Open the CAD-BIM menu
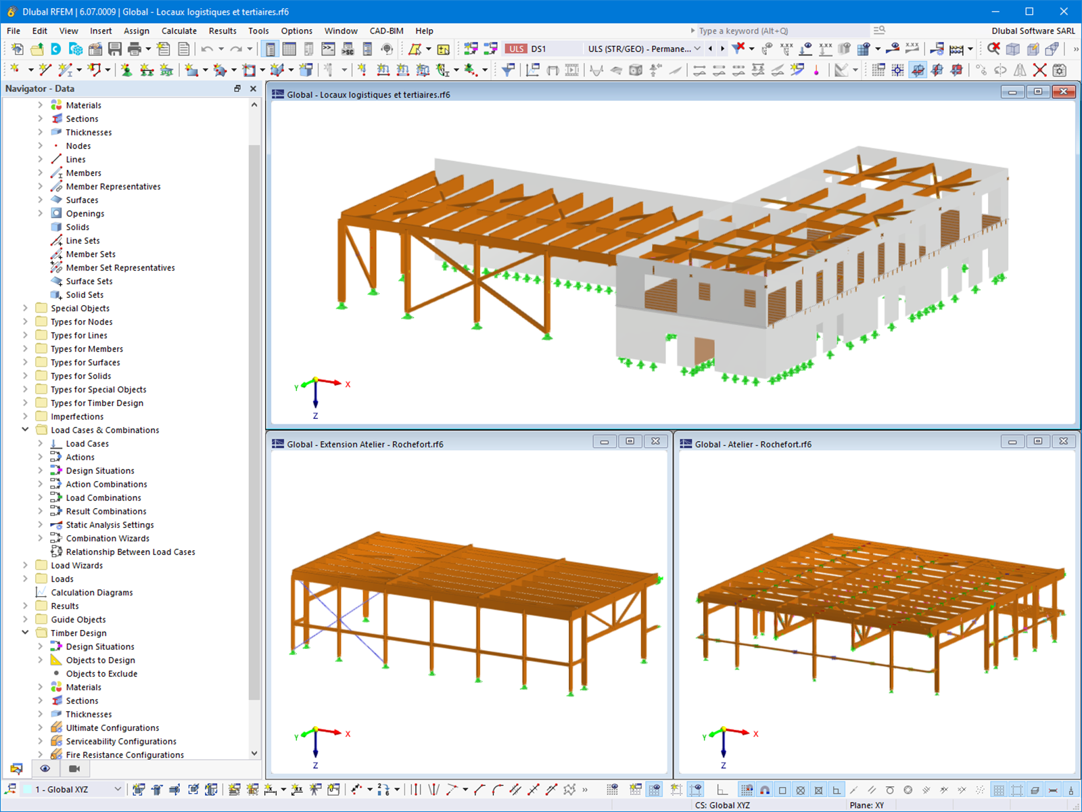Screen dimensions: 1082x812 click(385, 30)
